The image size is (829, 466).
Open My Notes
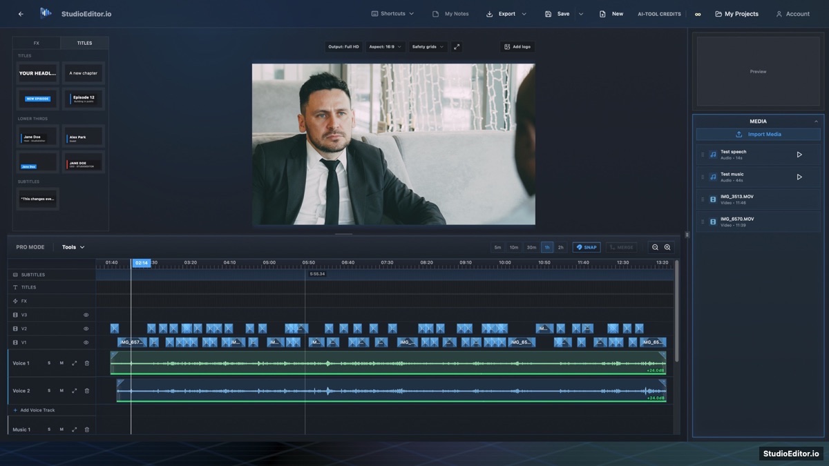(450, 14)
